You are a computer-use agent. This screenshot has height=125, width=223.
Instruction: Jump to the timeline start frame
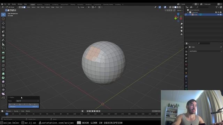[x=87, y=111]
